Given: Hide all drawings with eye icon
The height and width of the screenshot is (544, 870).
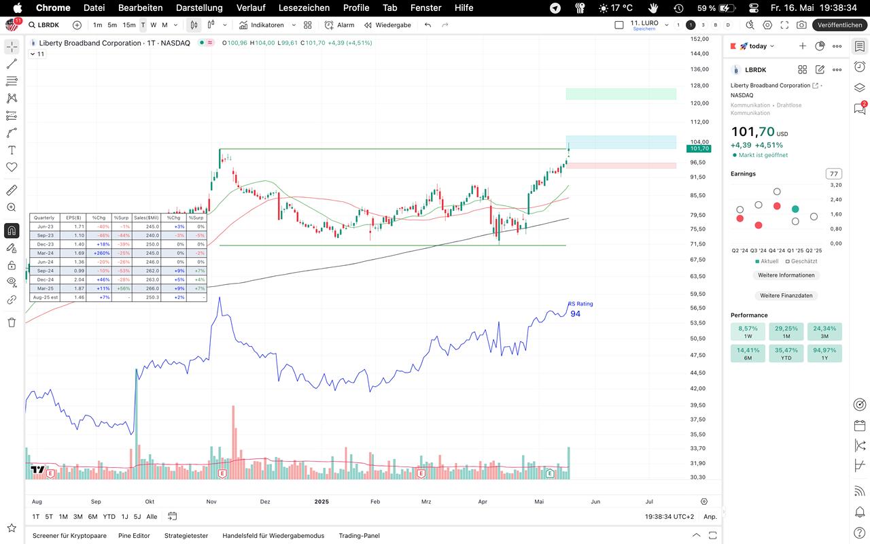Looking at the screenshot, I should (12, 282).
